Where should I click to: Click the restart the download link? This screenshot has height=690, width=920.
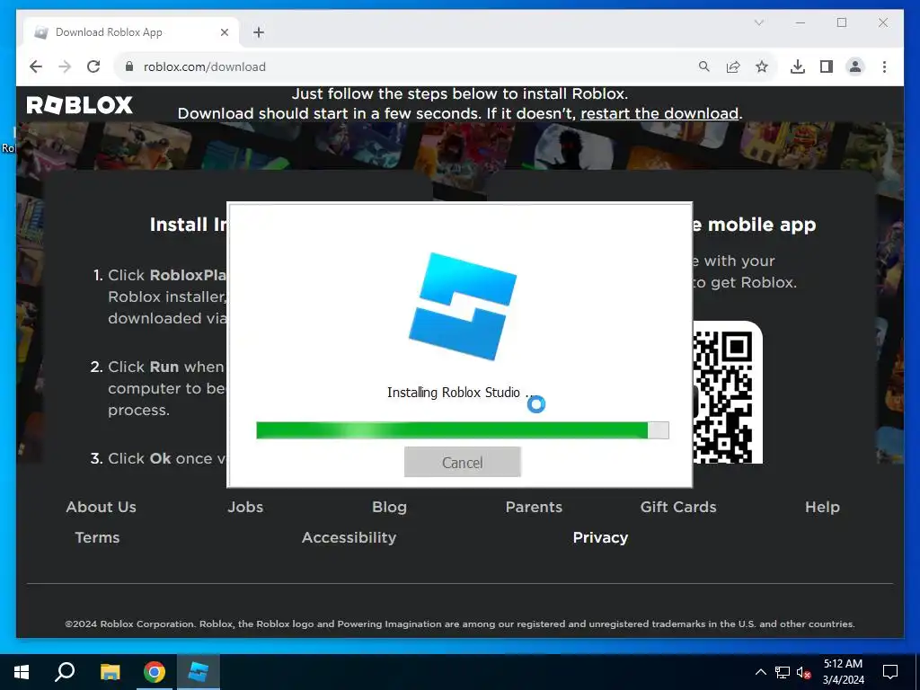[x=659, y=113]
